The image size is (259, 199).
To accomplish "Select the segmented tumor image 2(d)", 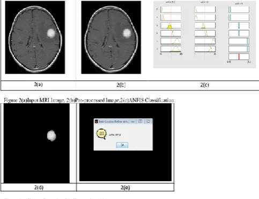I will [x=36, y=143].
